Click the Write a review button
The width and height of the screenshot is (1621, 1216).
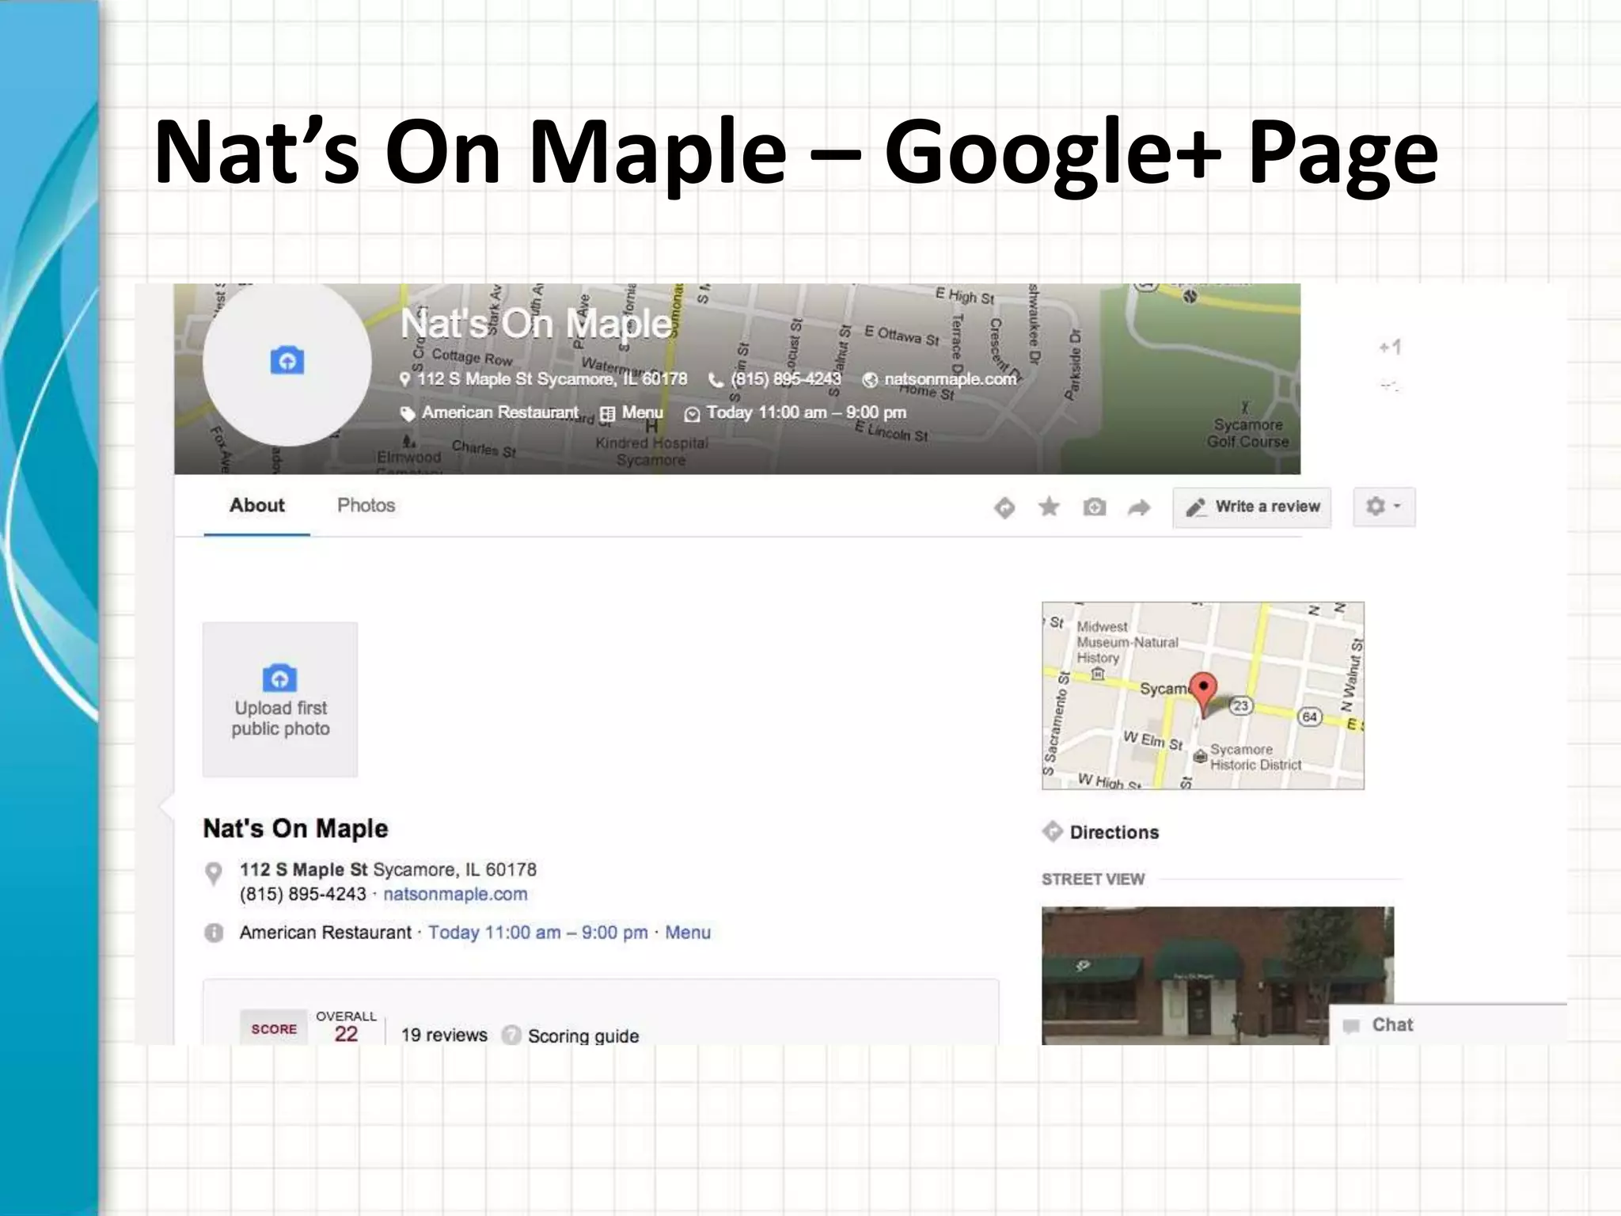point(1252,507)
